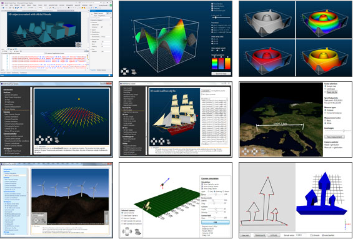Open the yellow-orange surface model view
353x239 pixels.
(x=324, y=58)
